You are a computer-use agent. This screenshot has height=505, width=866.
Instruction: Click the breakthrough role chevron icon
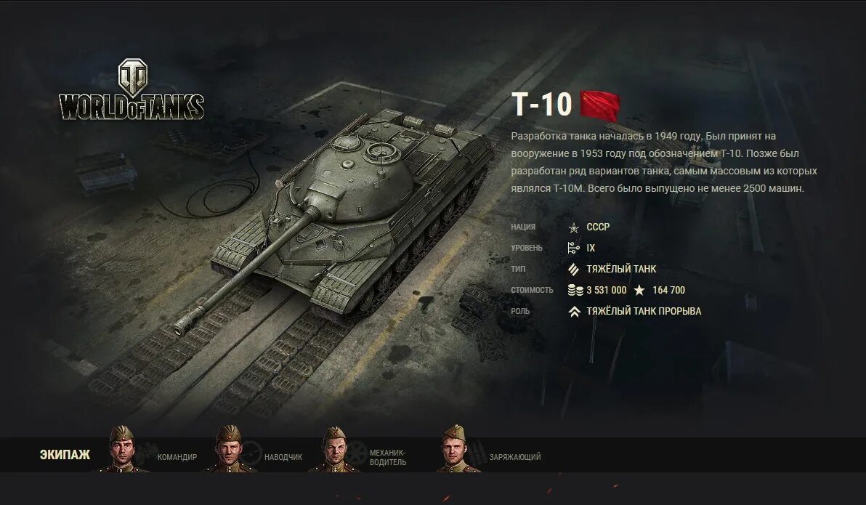(x=575, y=312)
